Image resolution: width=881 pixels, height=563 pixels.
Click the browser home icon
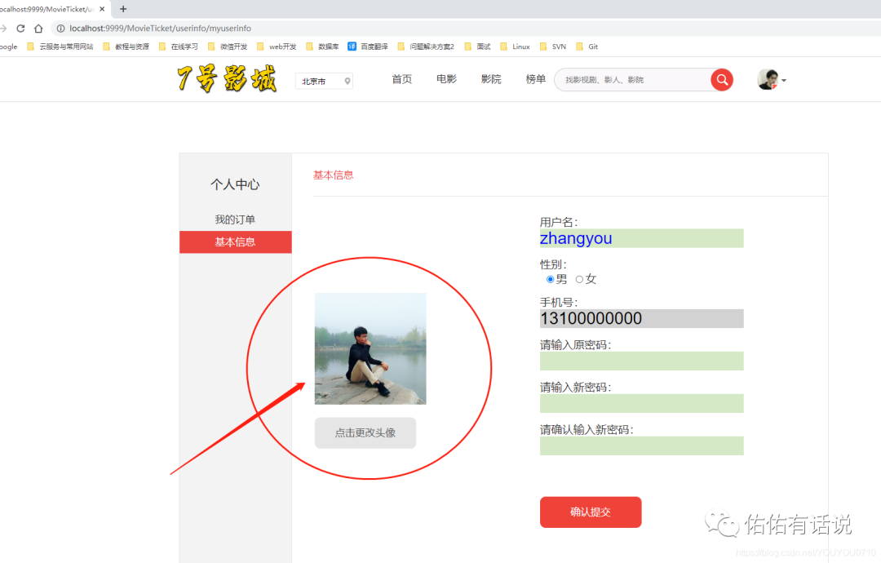38,28
